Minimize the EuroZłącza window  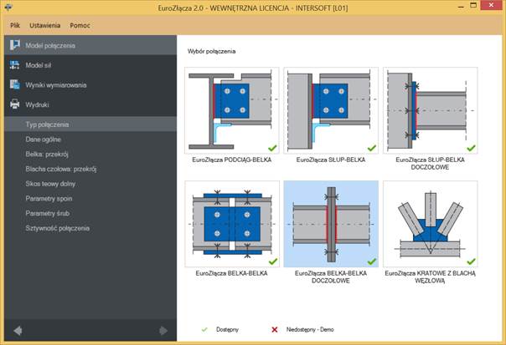[x=462, y=7]
